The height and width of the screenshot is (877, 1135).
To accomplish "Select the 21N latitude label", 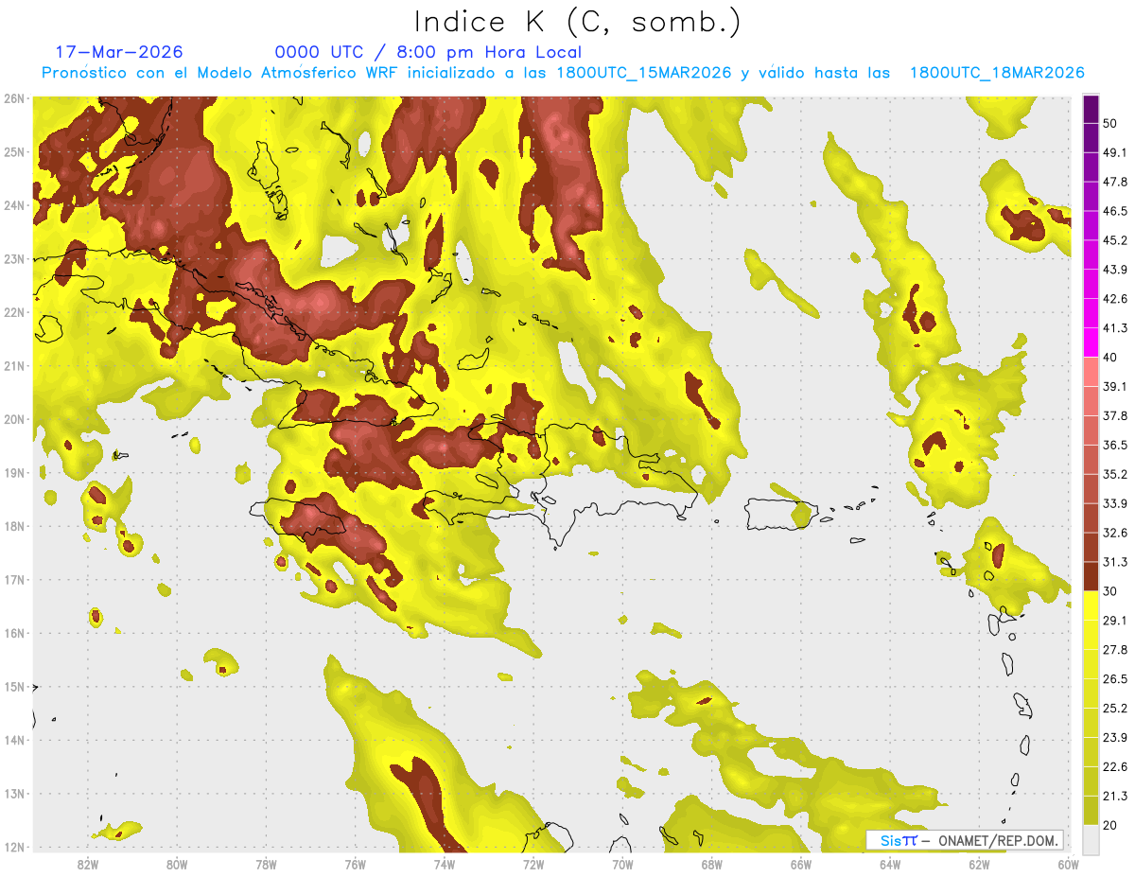I will (14, 366).
